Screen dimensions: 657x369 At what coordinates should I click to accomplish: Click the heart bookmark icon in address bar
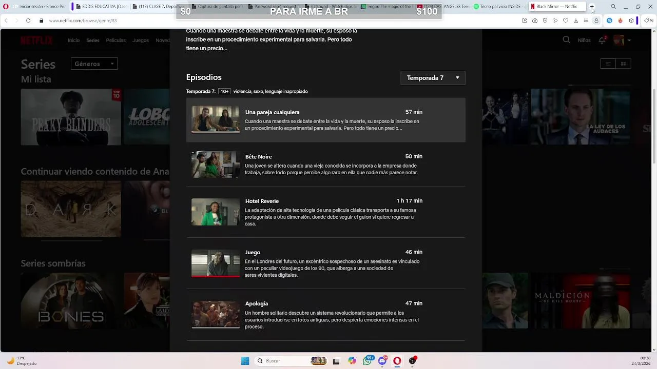[x=566, y=20]
